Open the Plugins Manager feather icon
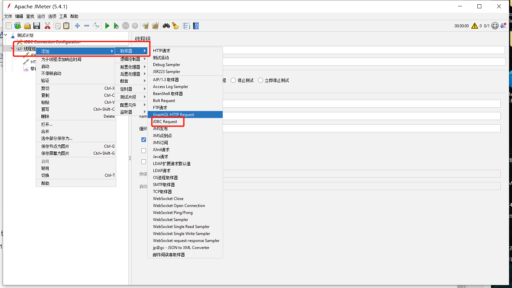Image resolution: width=512 pixels, height=288 pixels. click(504, 26)
